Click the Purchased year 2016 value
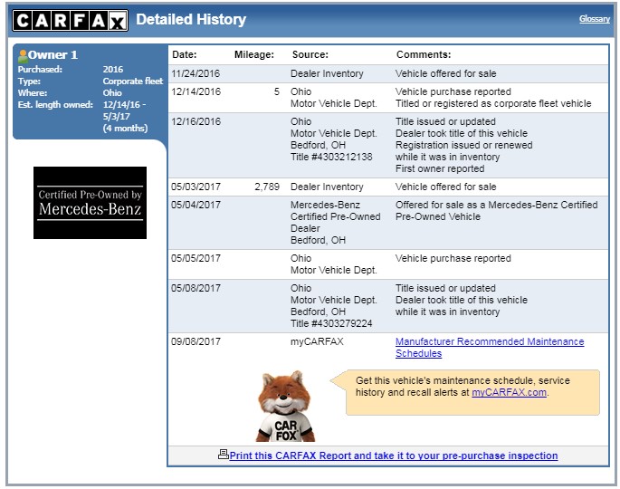 pyautogui.click(x=113, y=69)
